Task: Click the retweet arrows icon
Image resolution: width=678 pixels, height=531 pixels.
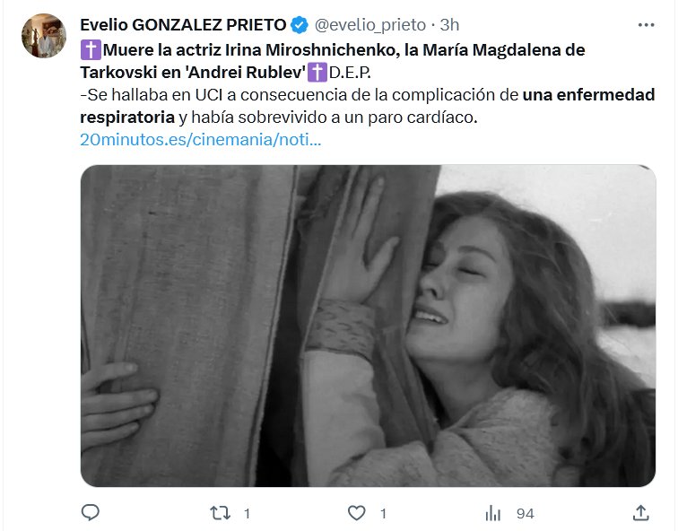Action: (x=220, y=513)
